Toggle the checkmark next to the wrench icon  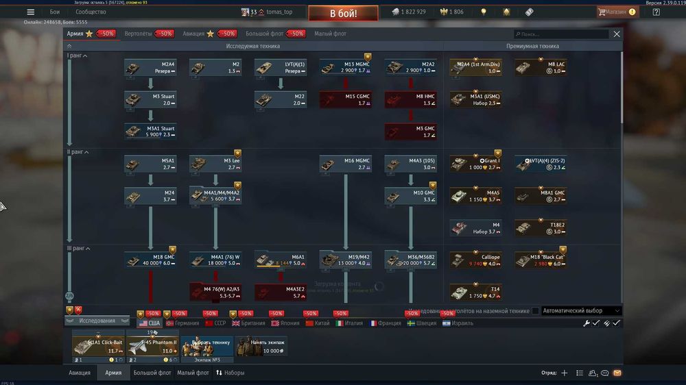596,323
